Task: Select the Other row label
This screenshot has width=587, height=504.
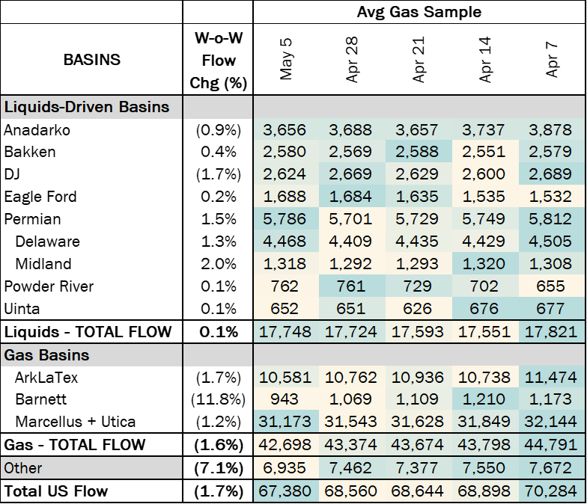Action: pyautogui.click(x=91, y=468)
